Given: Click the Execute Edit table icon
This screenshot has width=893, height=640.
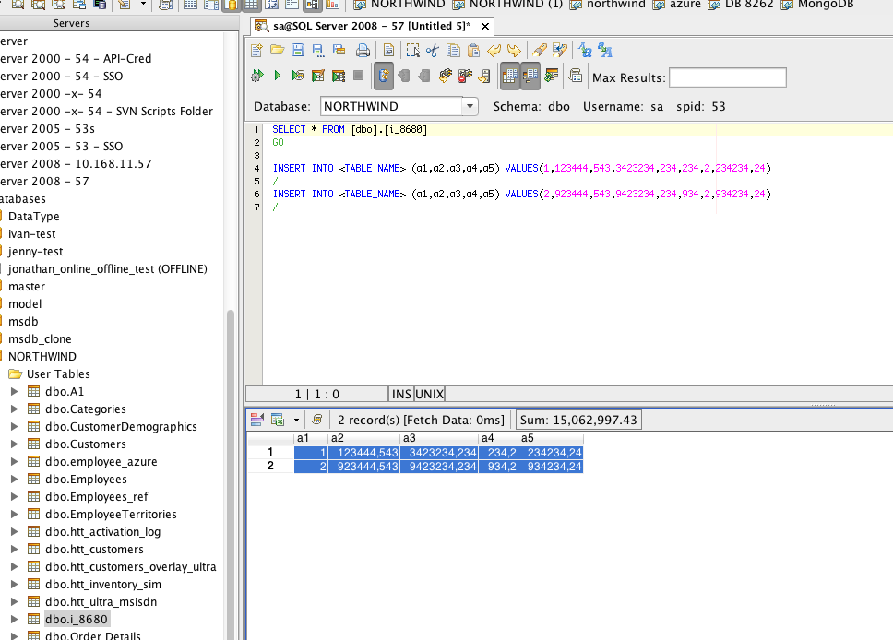Looking at the screenshot, I should tap(317, 76).
